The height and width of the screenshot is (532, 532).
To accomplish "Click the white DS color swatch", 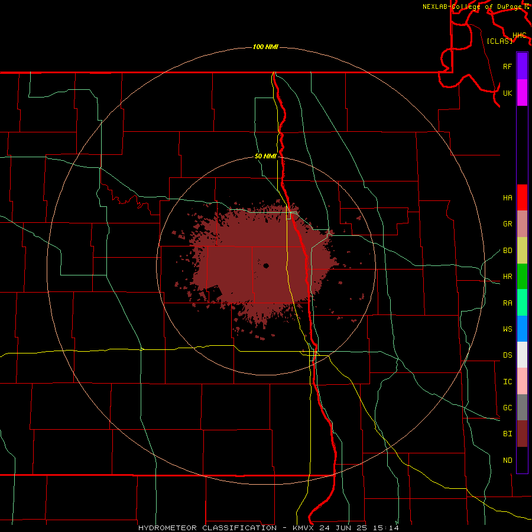I will 522,355.
